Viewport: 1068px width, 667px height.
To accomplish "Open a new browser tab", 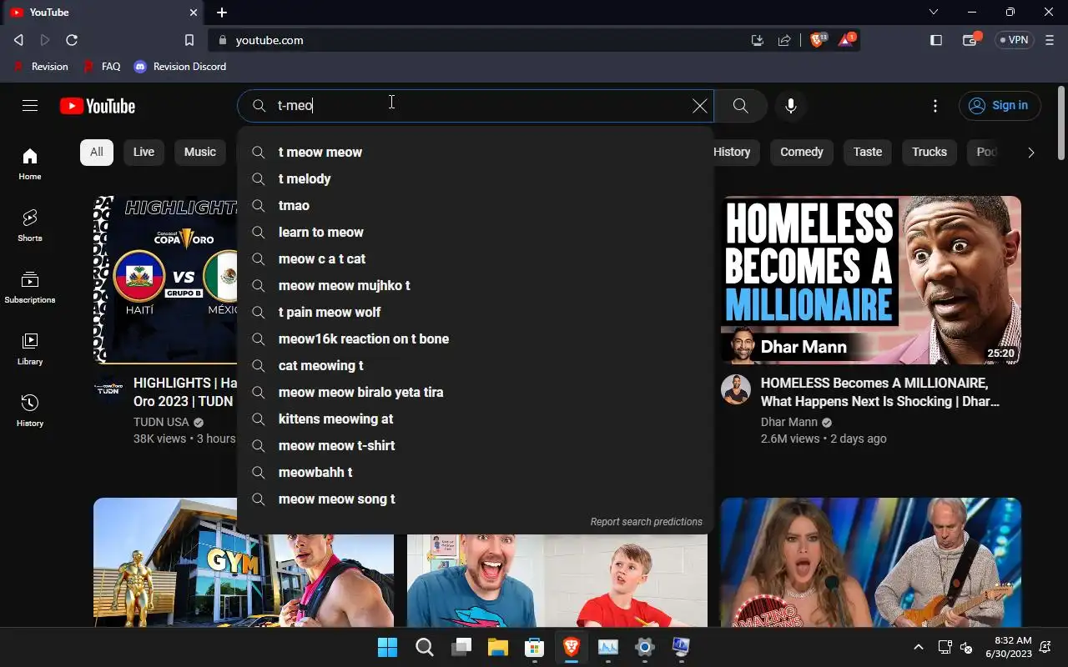I will click(x=222, y=13).
